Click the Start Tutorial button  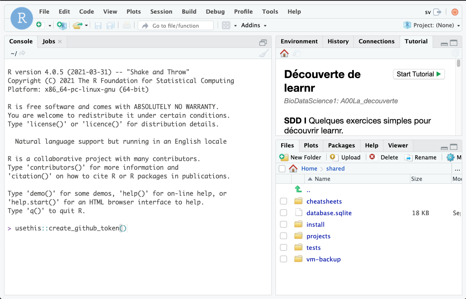[x=419, y=74]
